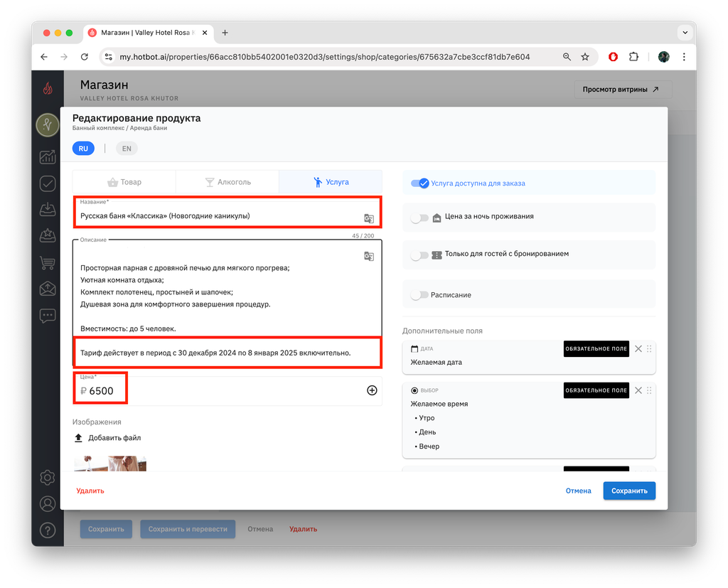Open the star-basket reviews icon in sidebar
The width and height of the screenshot is (728, 588).
[48, 235]
